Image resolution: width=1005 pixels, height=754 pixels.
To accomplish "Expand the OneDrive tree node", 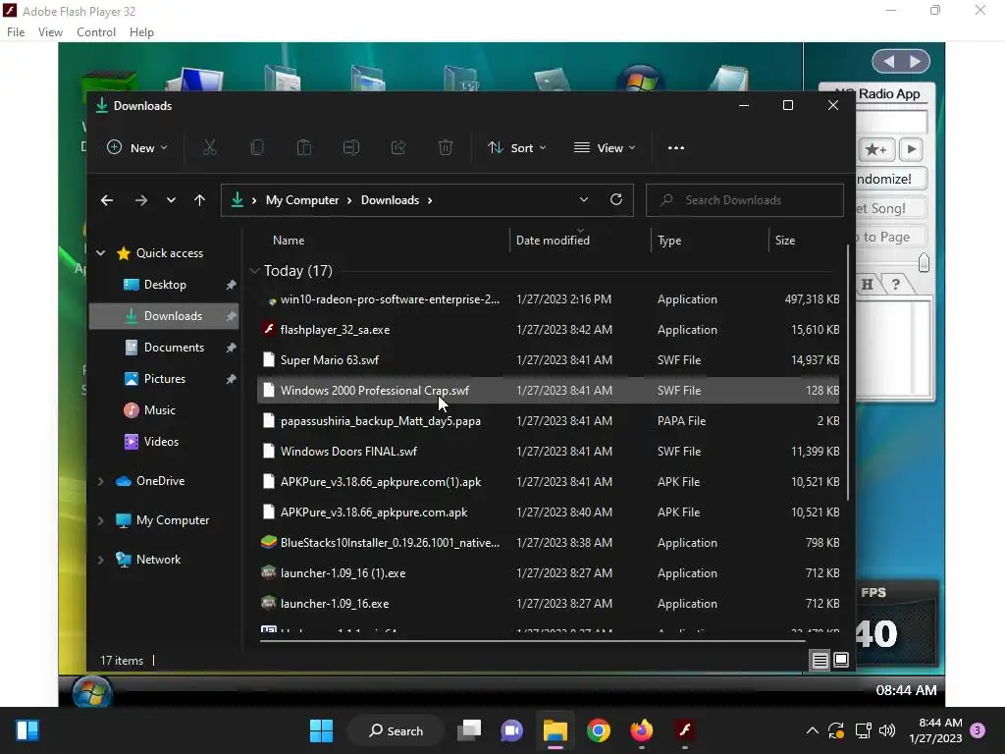I will [101, 481].
